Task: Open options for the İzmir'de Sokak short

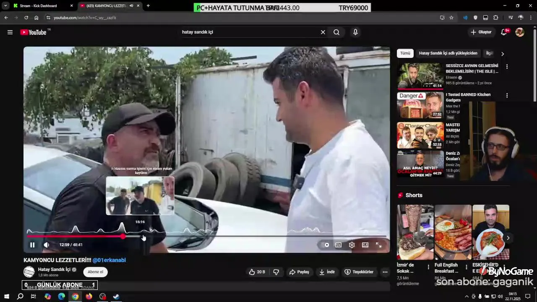Action: pyautogui.click(x=428, y=267)
